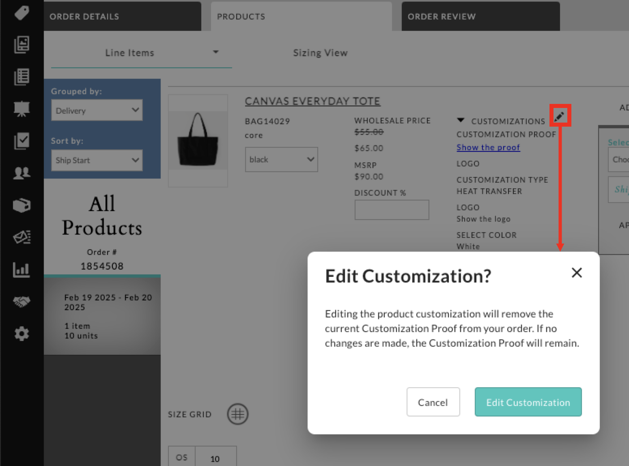The image size is (629, 466).
Task: Open the Sort by Ship Start dropdown
Action: (97, 160)
